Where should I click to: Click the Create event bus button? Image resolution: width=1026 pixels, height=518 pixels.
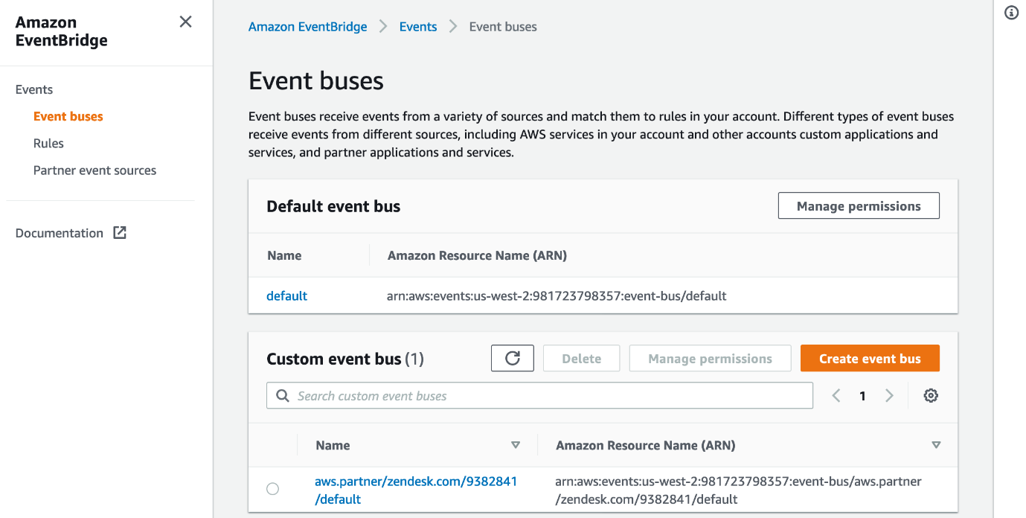[x=869, y=359]
